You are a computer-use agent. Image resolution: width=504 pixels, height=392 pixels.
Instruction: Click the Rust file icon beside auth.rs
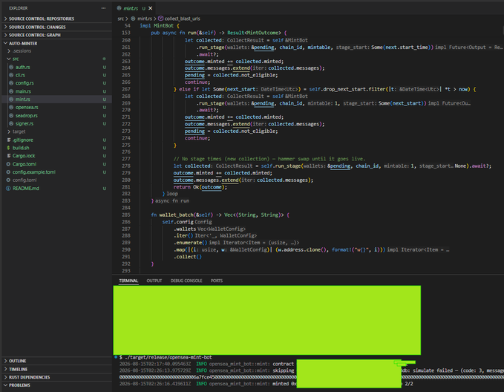[11, 68]
